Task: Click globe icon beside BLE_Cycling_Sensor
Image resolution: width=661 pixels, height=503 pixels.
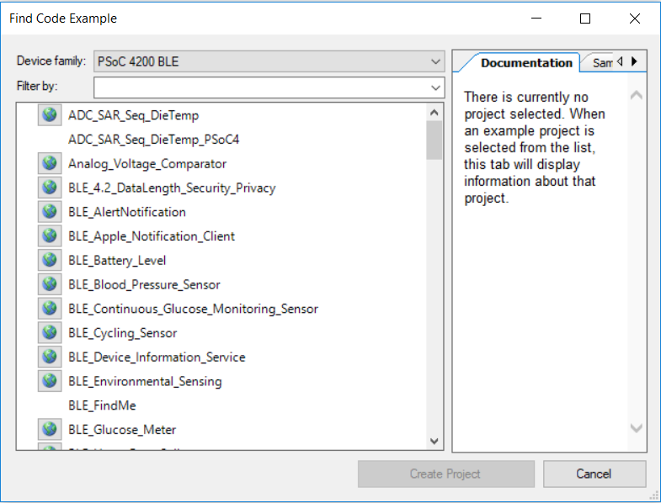Action: 50,333
